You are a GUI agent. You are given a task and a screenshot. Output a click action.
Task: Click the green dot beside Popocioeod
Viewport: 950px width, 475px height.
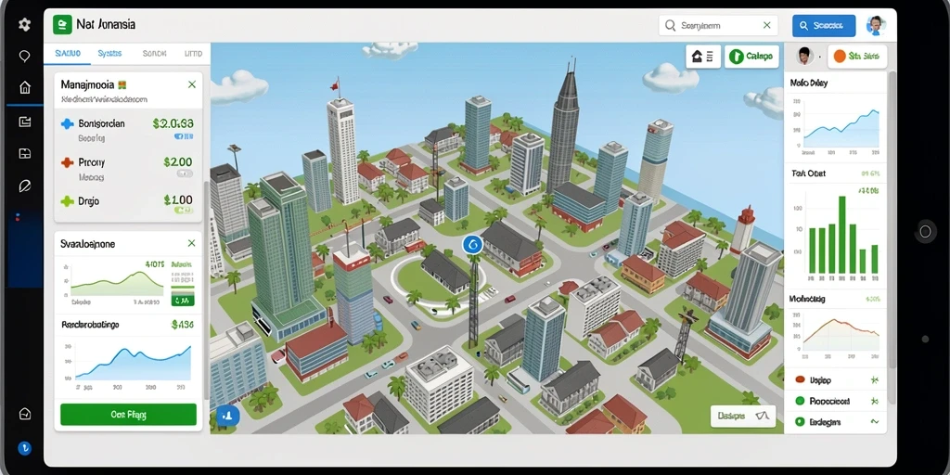pos(799,401)
